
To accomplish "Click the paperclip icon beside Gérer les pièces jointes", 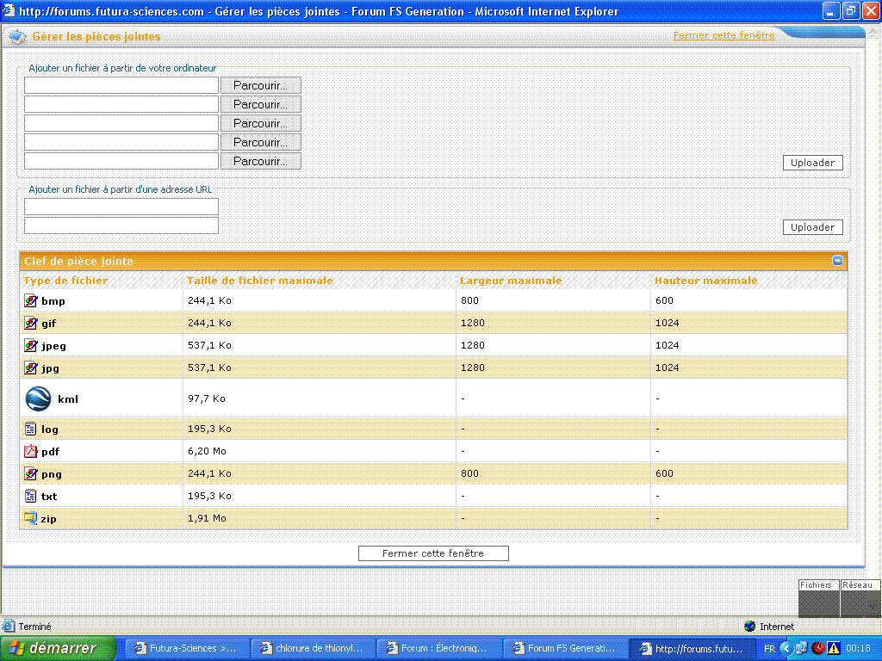I will [x=17, y=37].
